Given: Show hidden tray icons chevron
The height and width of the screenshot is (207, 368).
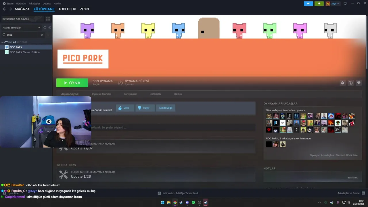Looking at the screenshot, I should click(x=319, y=202).
